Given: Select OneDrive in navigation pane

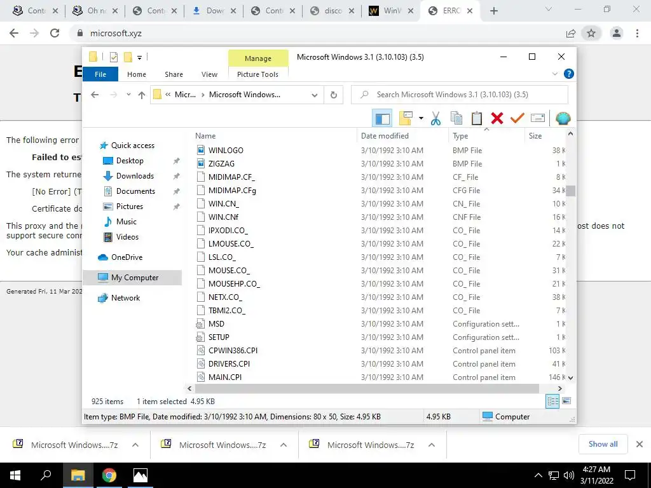Looking at the screenshot, I should click(x=127, y=257).
